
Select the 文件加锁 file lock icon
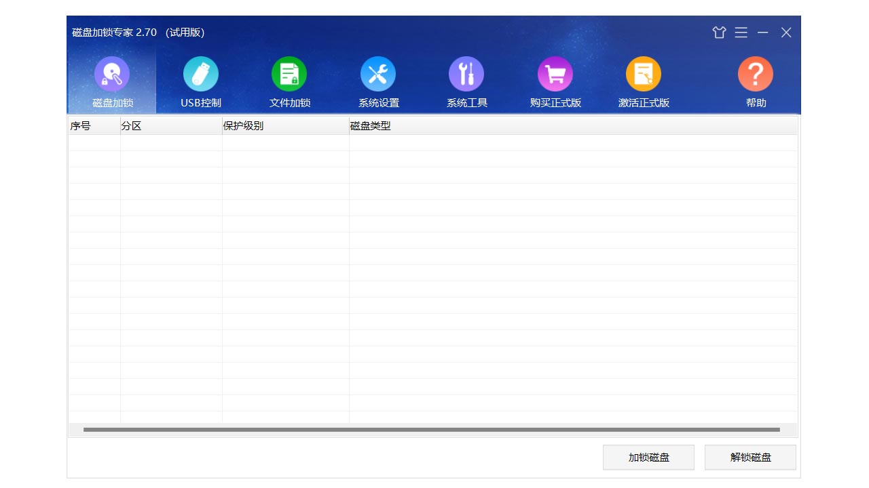(289, 75)
